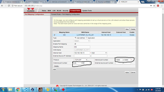Click the network signal tray icon
This screenshot has height=92, width=164.
click(146, 90)
